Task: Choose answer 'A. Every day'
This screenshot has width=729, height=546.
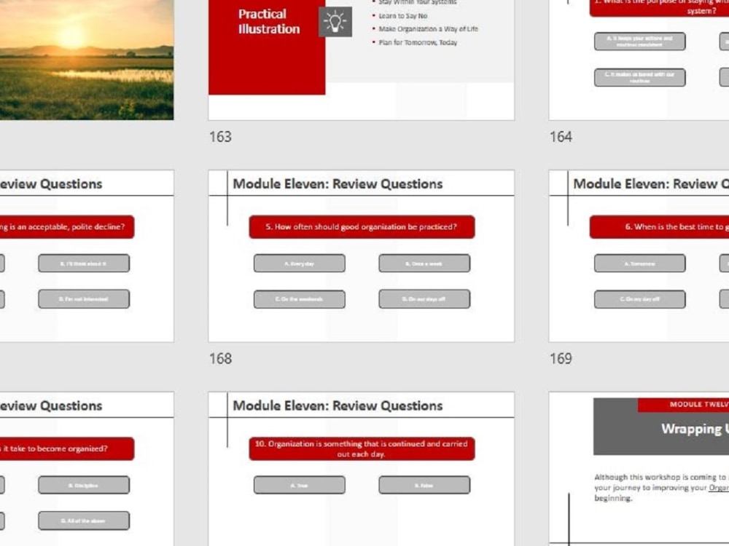Action: [300, 264]
